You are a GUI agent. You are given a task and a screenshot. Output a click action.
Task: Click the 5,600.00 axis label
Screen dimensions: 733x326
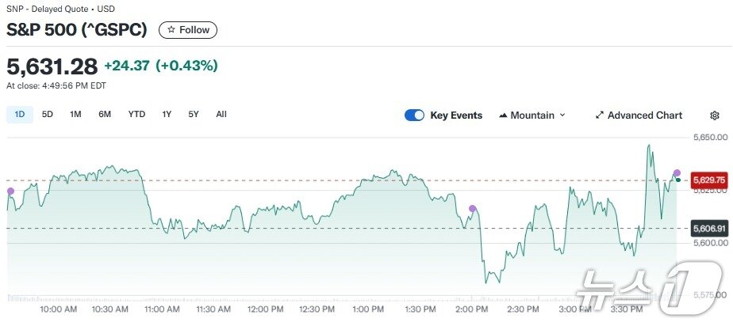pyautogui.click(x=710, y=243)
